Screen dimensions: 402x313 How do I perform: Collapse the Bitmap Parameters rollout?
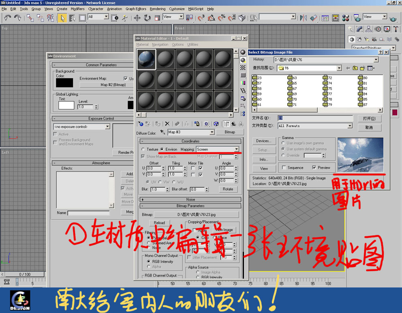(190, 206)
